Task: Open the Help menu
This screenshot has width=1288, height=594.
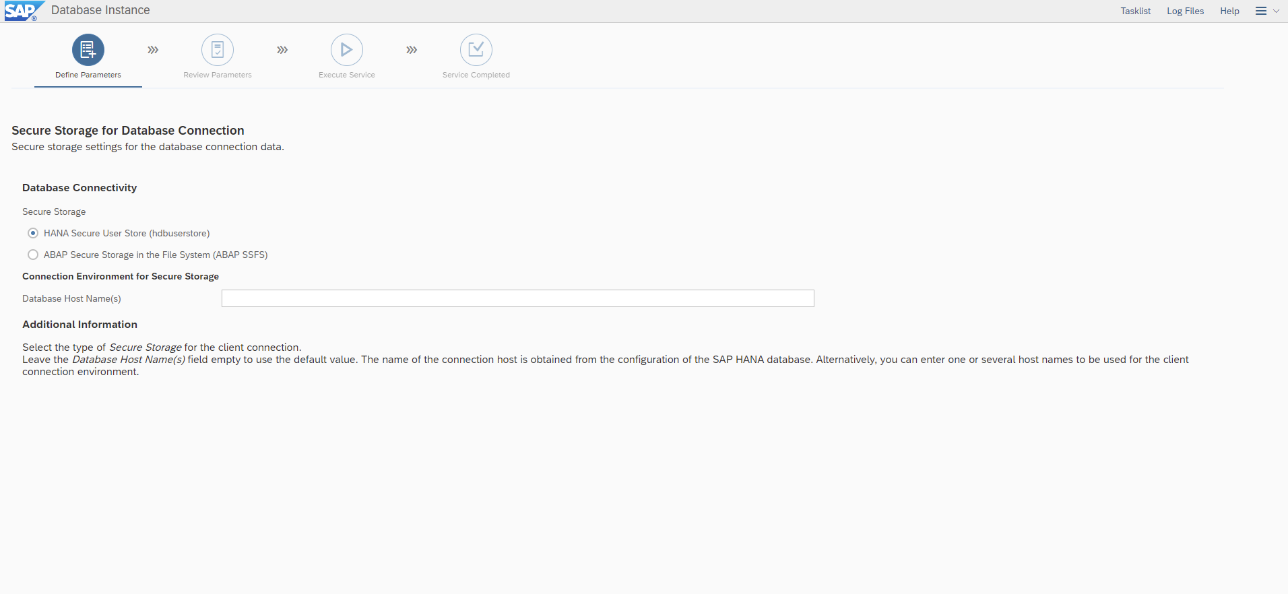Action: [x=1229, y=11]
